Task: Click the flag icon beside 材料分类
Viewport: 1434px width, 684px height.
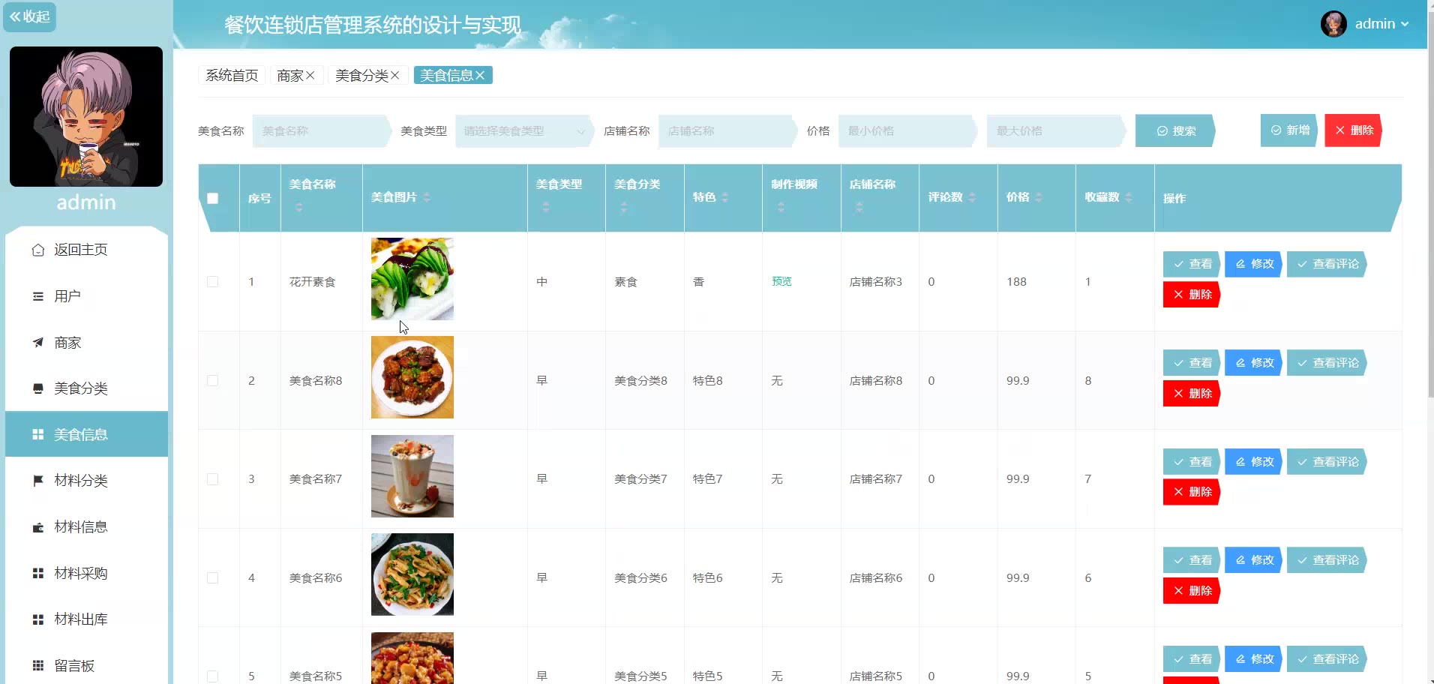Action: pyautogui.click(x=38, y=481)
